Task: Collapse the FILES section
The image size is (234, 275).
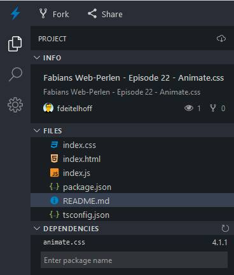Action: point(37,131)
